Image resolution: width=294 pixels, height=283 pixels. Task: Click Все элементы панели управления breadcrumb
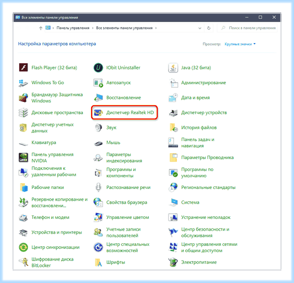(x=124, y=28)
